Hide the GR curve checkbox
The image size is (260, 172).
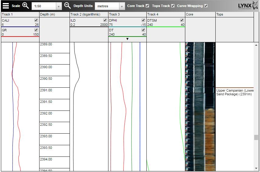click(x=36, y=30)
